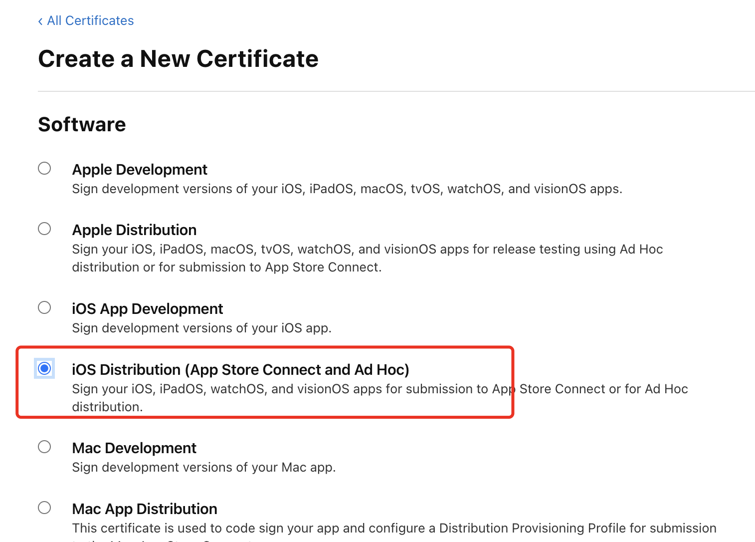Click the Create a New Certificate heading
The height and width of the screenshot is (542, 755).
click(178, 59)
